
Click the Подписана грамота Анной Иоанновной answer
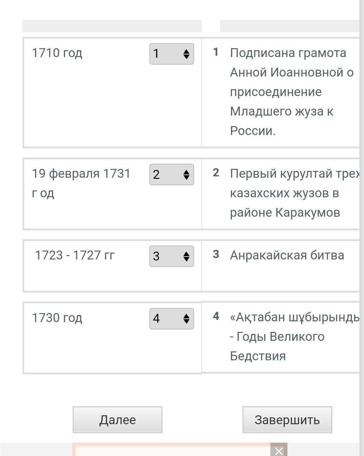[x=291, y=92]
